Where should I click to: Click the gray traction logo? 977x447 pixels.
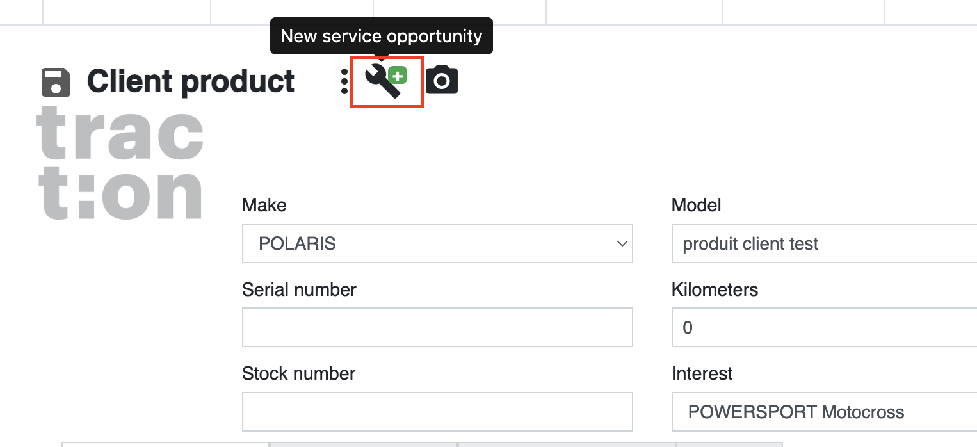tap(121, 163)
